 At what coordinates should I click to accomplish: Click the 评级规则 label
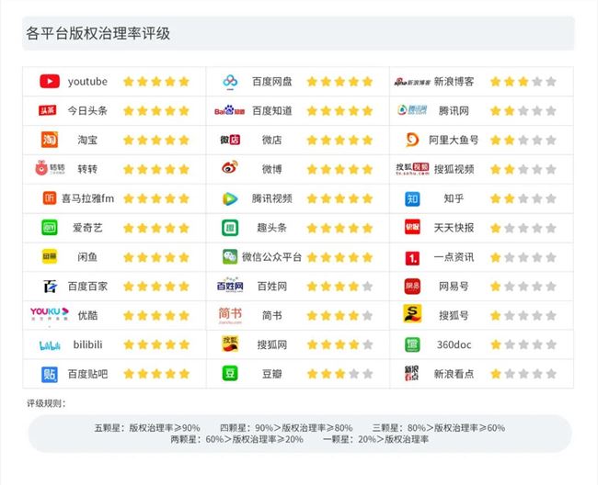click(x=46, y=403)
